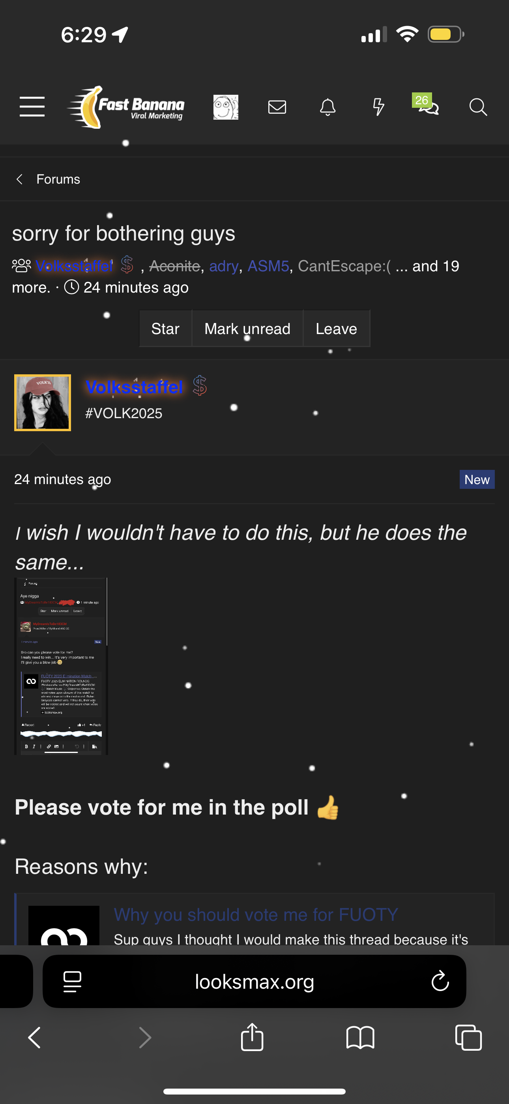Enlarge the attached screenshot thumbnail
The height and width of the screenshot is (1104, 509).
coord(61,666)
